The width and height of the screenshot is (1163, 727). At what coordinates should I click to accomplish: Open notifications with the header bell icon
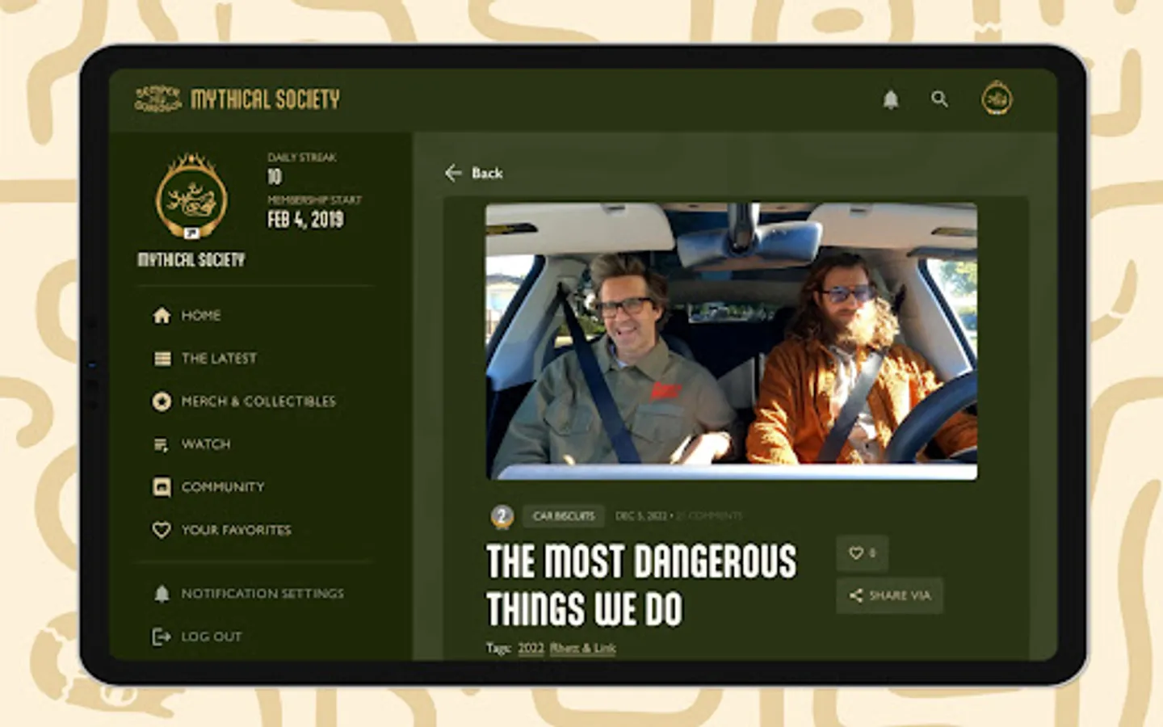point(891,99)
